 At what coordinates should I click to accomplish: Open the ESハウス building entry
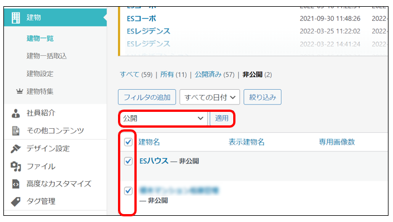point(154,161)
